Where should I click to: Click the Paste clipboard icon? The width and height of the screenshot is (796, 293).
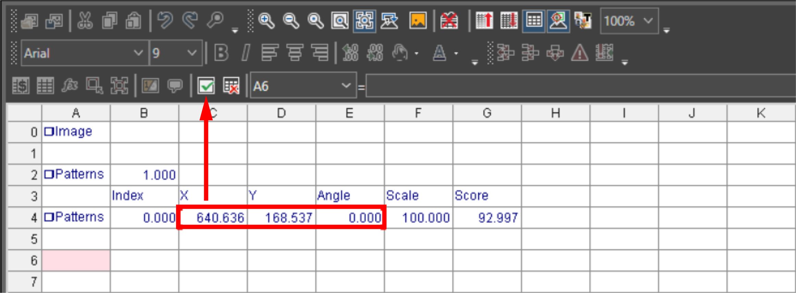tap(133, 21)
